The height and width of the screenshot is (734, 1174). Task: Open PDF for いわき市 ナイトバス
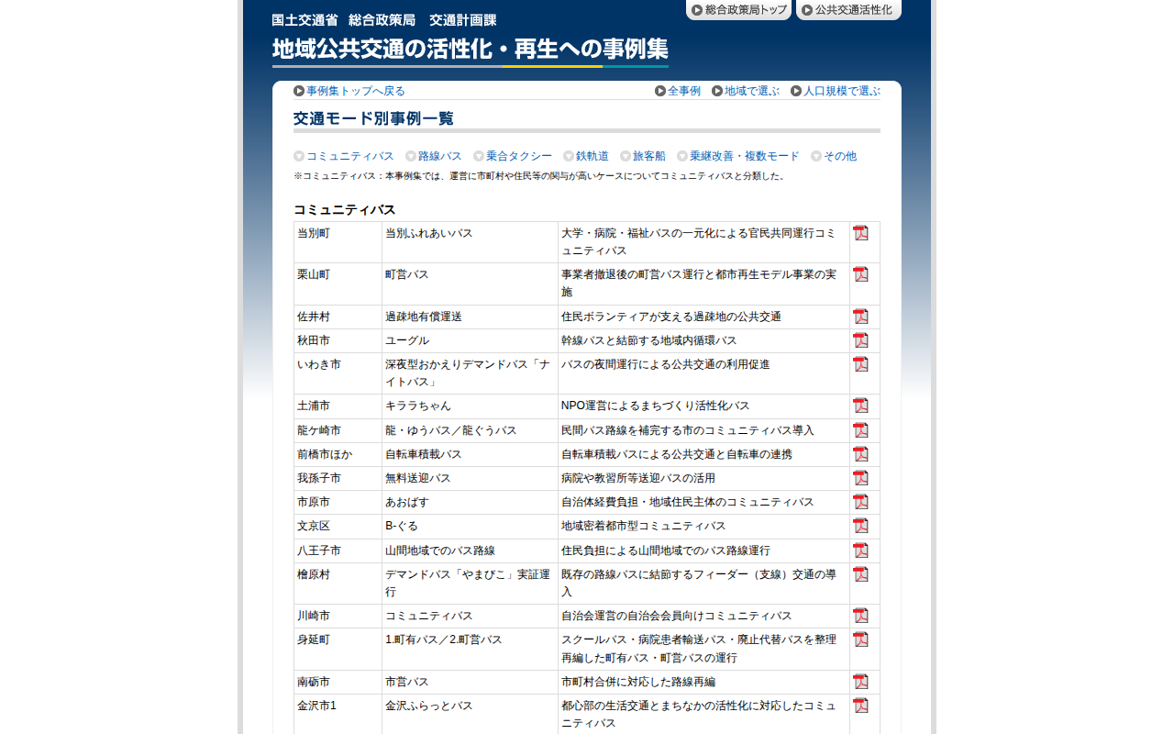click(x=860, y=364)
